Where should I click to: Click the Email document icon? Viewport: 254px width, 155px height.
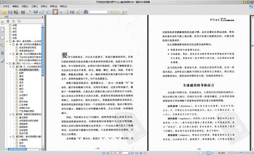[x=28, y=12]
